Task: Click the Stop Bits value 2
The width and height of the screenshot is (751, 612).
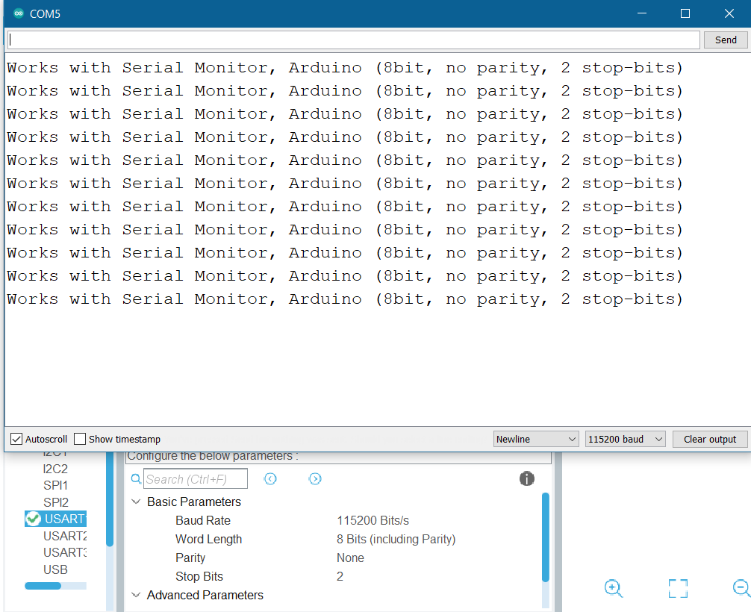Action: click(x=340, y=576)
